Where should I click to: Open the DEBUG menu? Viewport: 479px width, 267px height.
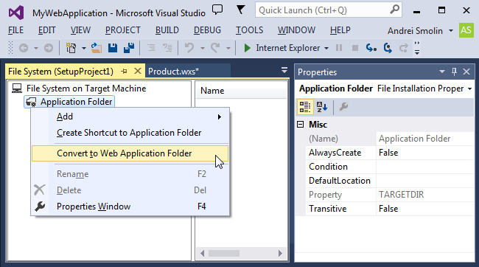point(207,30)
